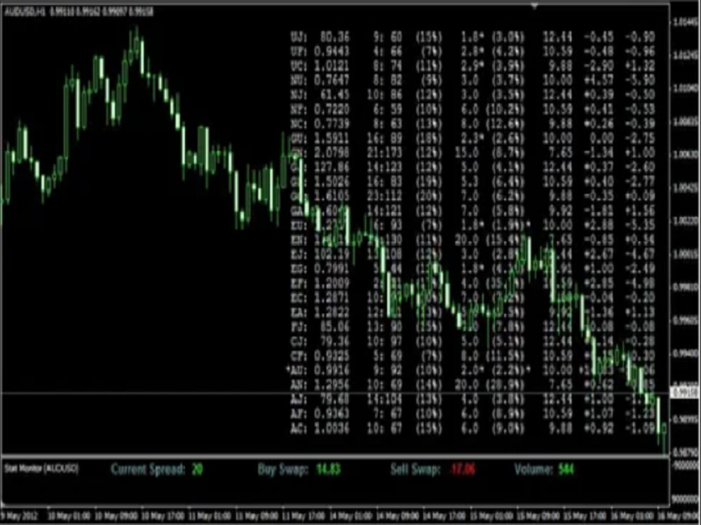Click the value 1.5026 in the table
Viewport: 701px width, 525px height.
pyautogui.click(x=332, y=182)
